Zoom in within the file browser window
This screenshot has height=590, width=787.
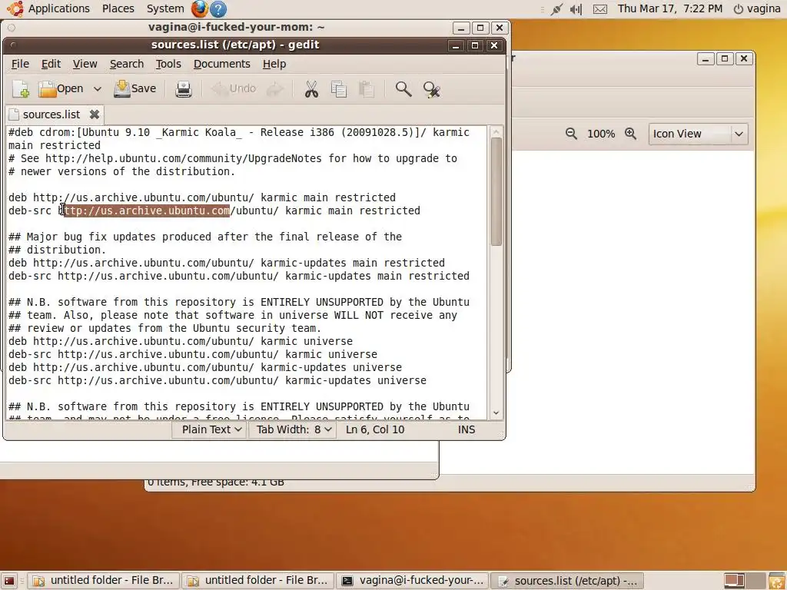point(630,134)
